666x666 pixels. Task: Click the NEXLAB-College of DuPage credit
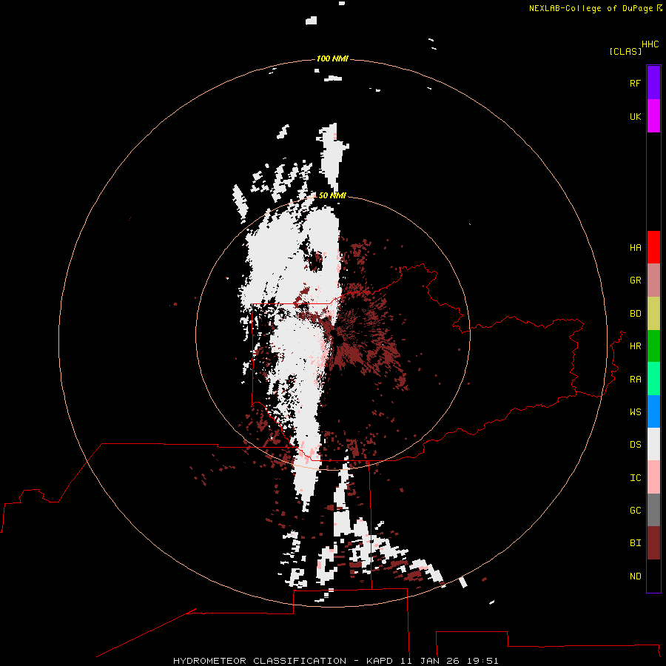[595, 8]
